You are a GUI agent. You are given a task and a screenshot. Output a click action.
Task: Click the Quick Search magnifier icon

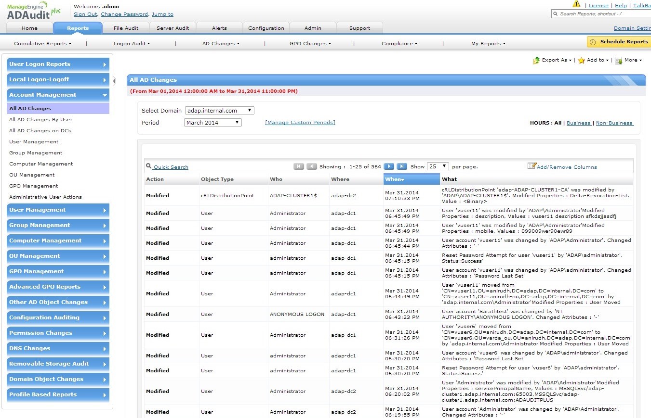(148, 166)
